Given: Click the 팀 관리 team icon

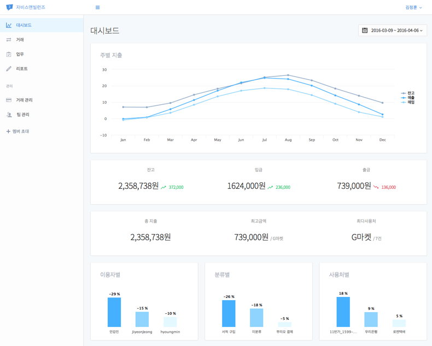Looking at the screenshot, I should (x=9, y=115).
